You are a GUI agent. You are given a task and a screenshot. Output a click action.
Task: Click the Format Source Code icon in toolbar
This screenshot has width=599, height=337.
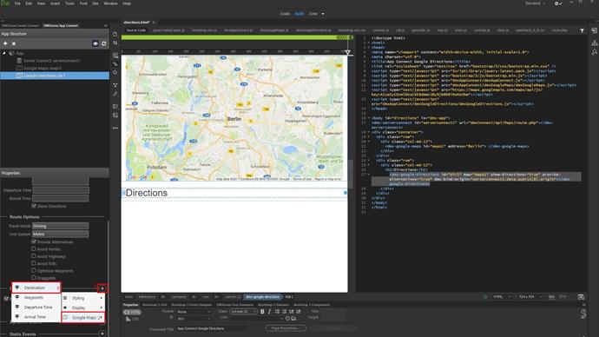coord(115,94)
